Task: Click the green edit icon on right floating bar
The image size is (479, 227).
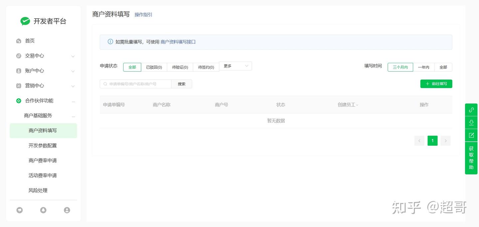Action: pos(471,135)
